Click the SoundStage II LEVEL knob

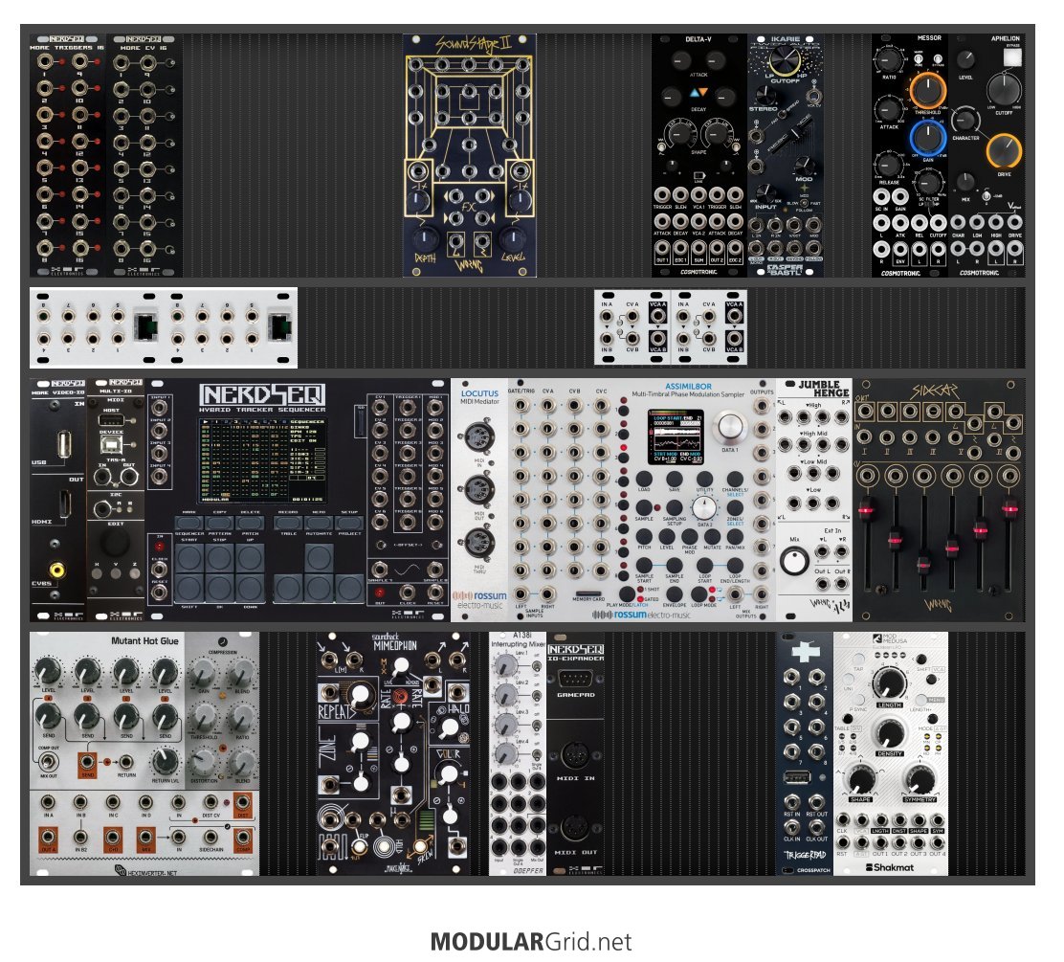point(513,237)
